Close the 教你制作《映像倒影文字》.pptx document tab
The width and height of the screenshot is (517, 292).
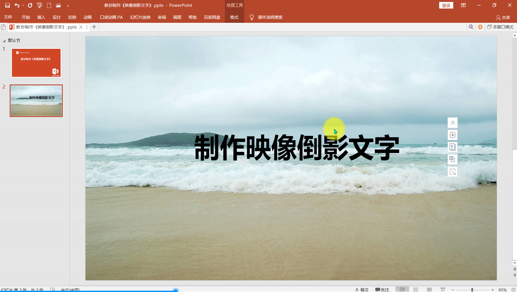(81, 27)
